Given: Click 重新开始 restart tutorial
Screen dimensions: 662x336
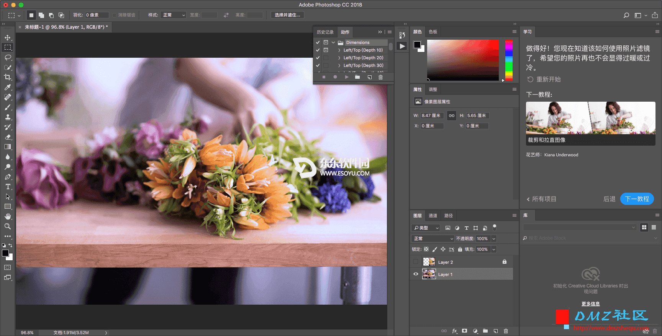Looking at the screenshot, I should (544, 79).
